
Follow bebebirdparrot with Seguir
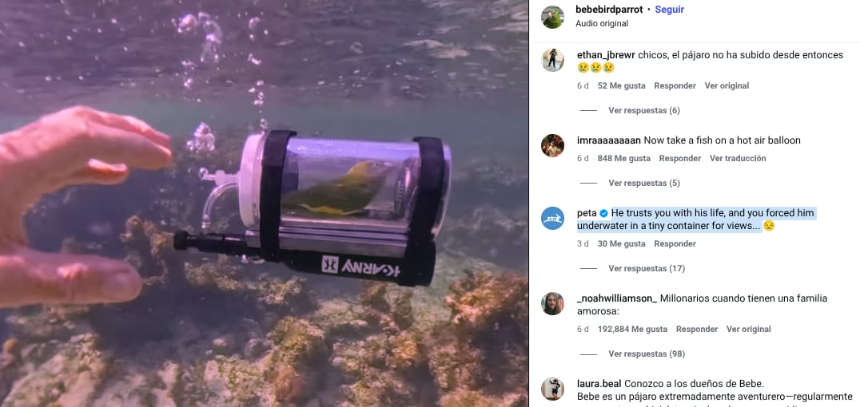click(669, 10)
